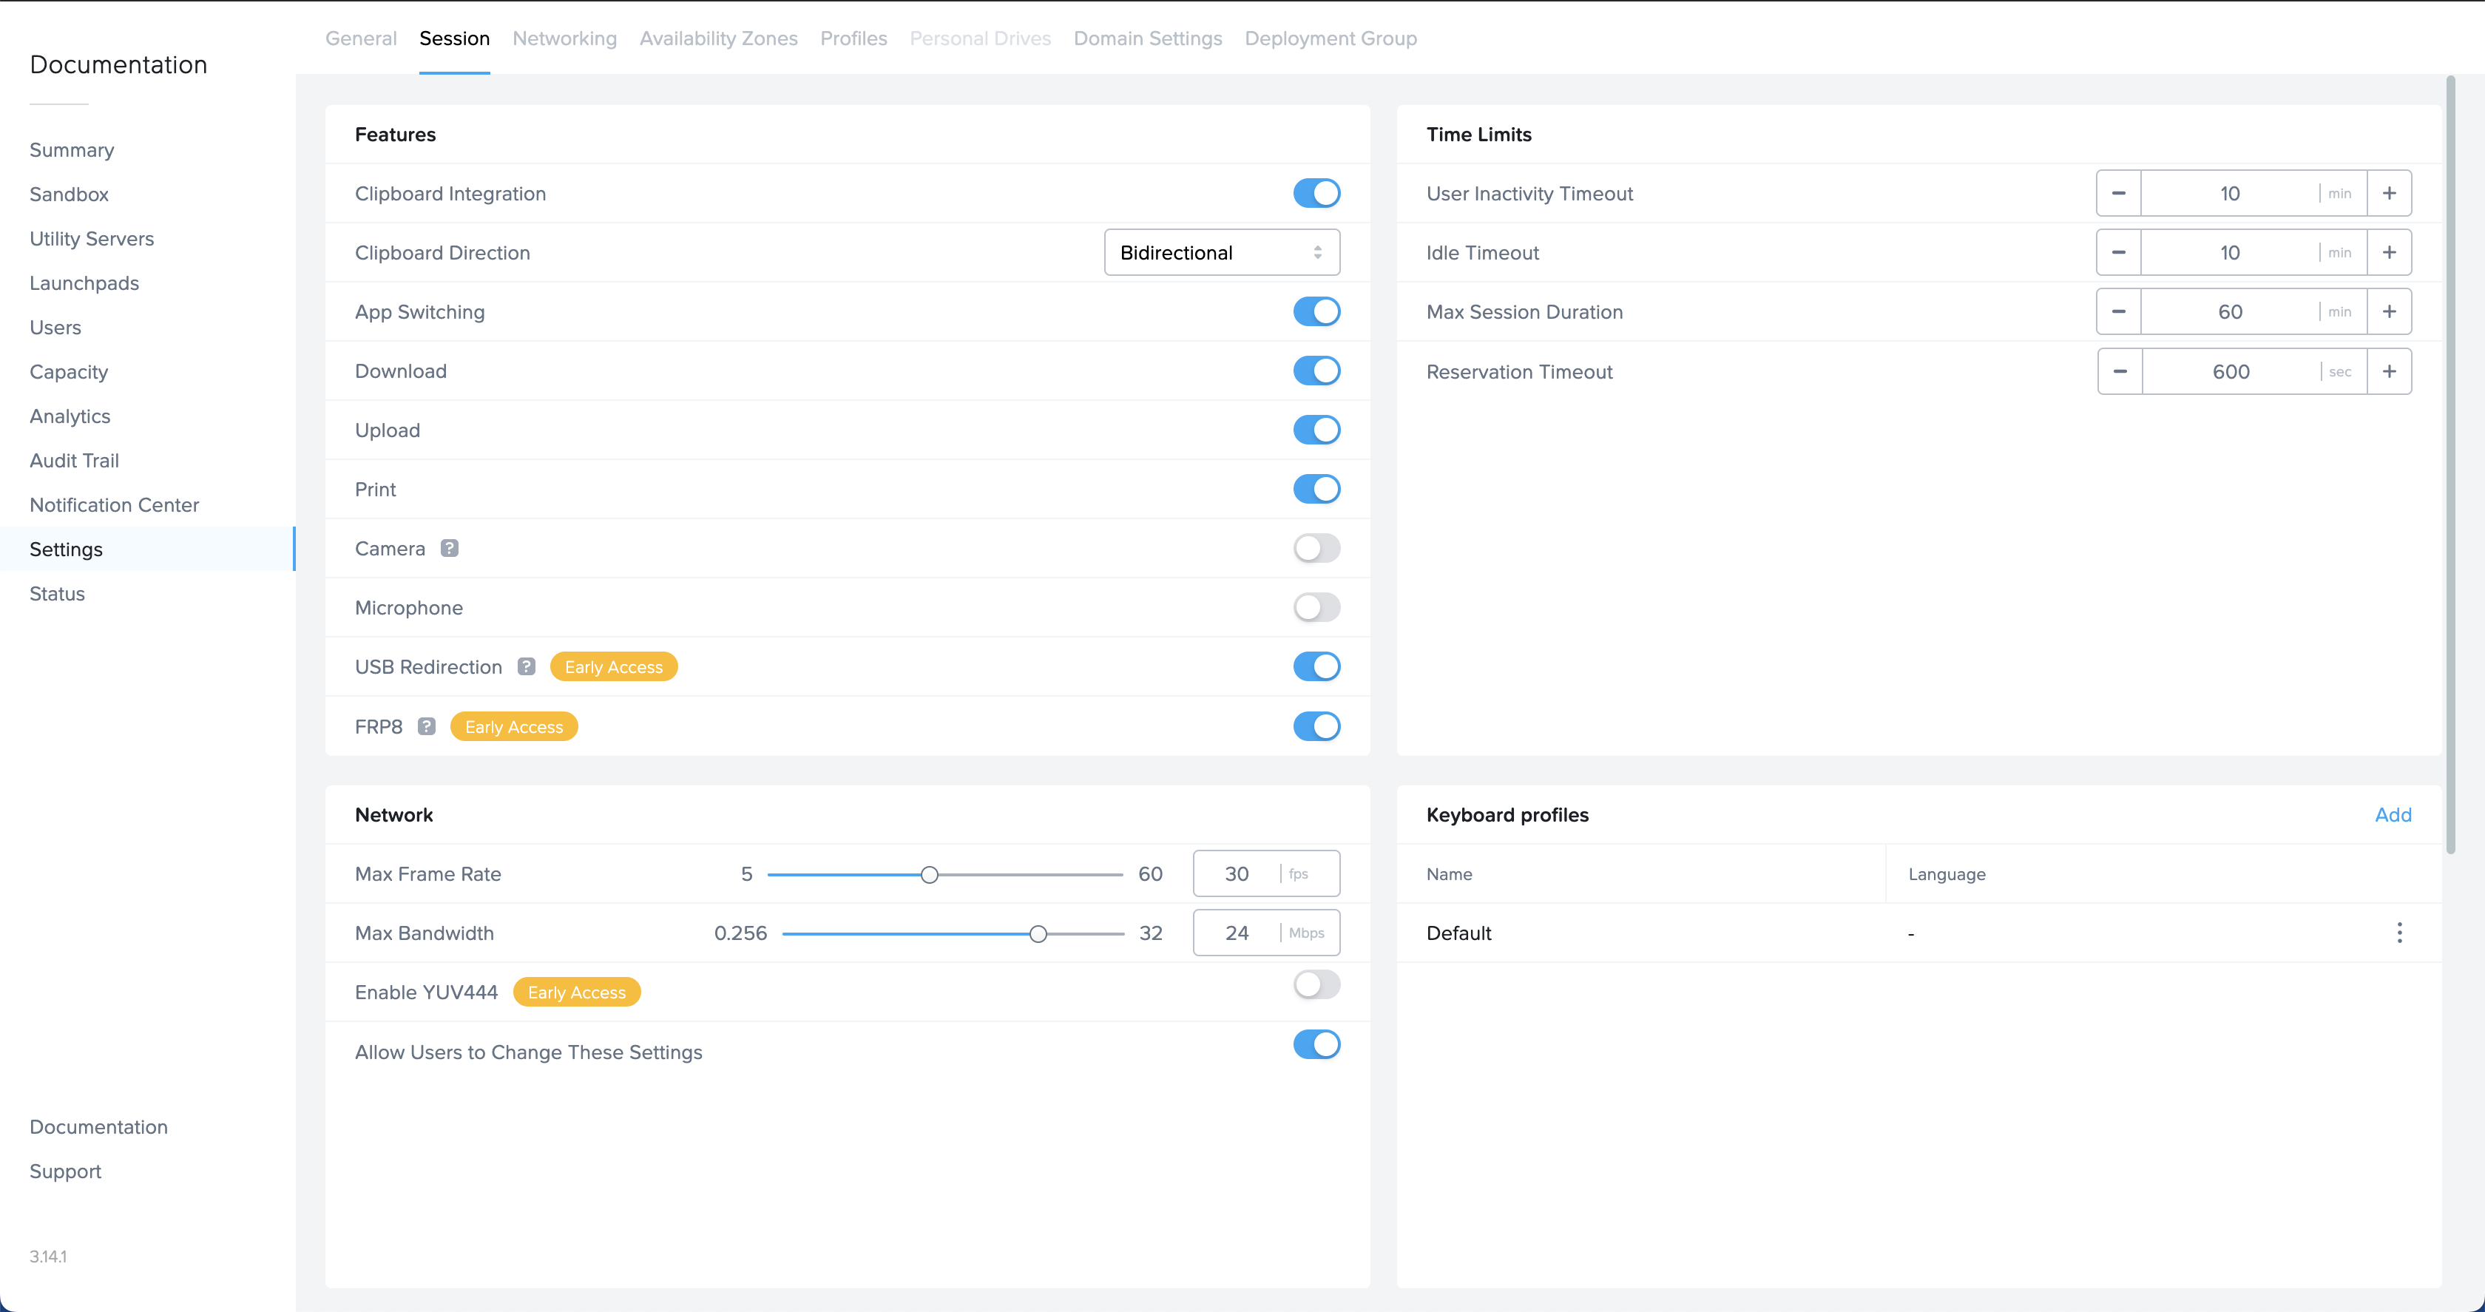Image resolution: width=2485 pixels, height=1312 pixels.
Task: Click the three-dot menu on Default keyboard profile
Action: (x=2399, y=932)
